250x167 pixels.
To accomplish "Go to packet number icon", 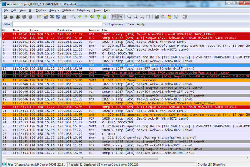I will 92,16.
